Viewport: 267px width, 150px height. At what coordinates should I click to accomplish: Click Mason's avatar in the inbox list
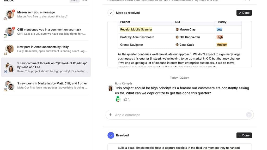[10, 14]
